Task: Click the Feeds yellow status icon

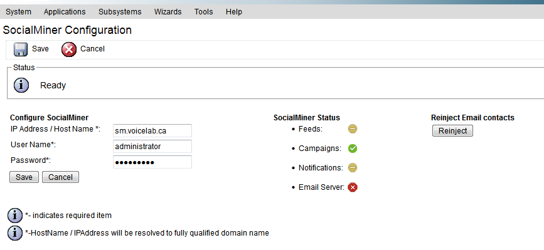Action: point(353,129)
